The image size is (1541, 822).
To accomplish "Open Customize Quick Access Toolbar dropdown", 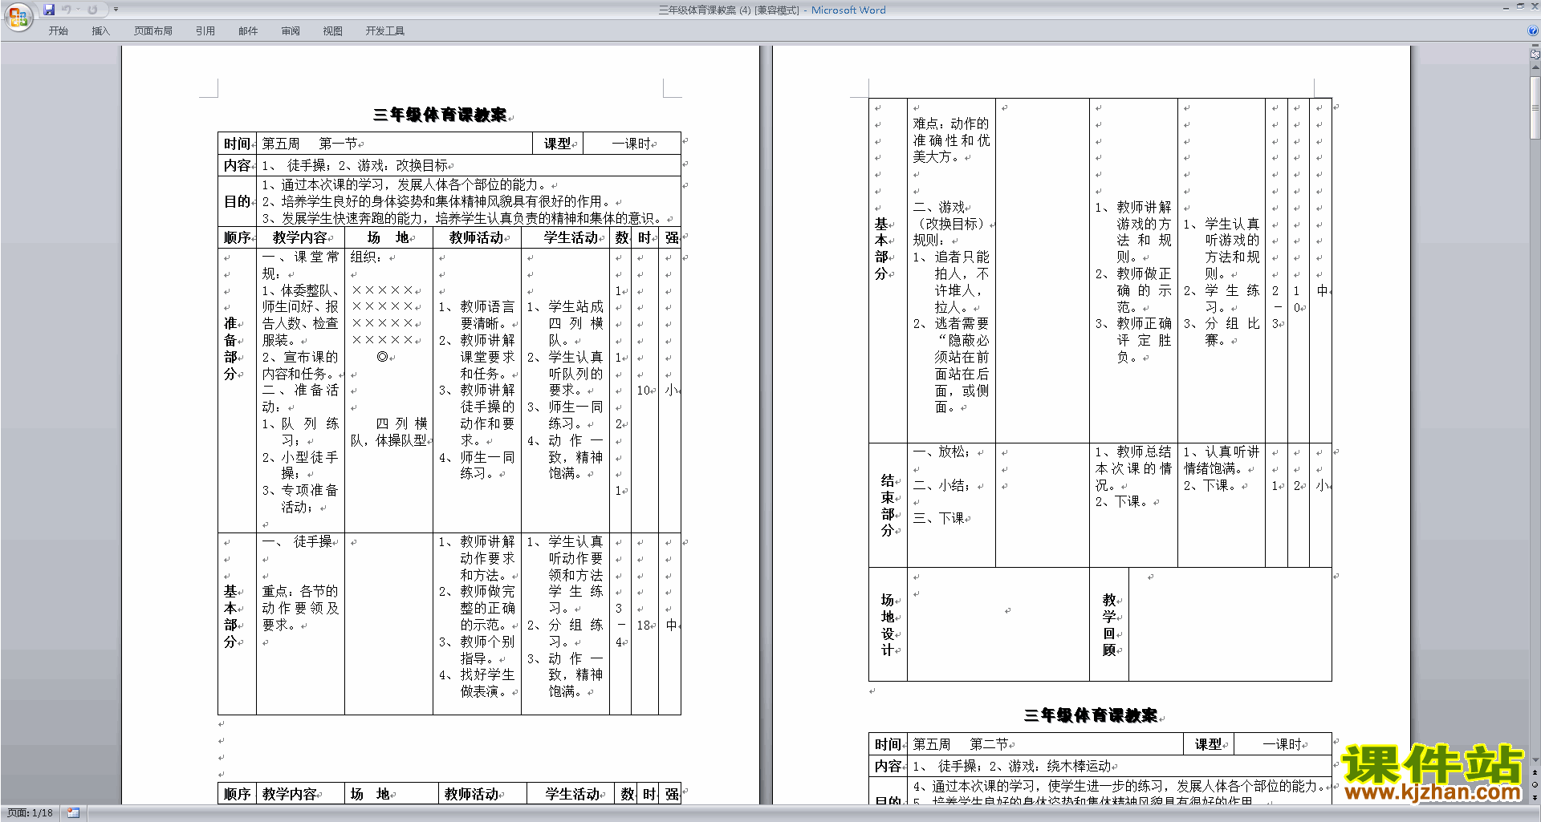I will 116,10.
